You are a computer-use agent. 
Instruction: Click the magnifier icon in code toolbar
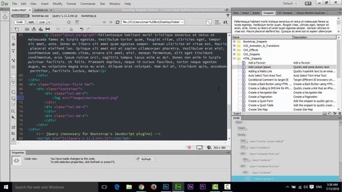coord(13,38)
